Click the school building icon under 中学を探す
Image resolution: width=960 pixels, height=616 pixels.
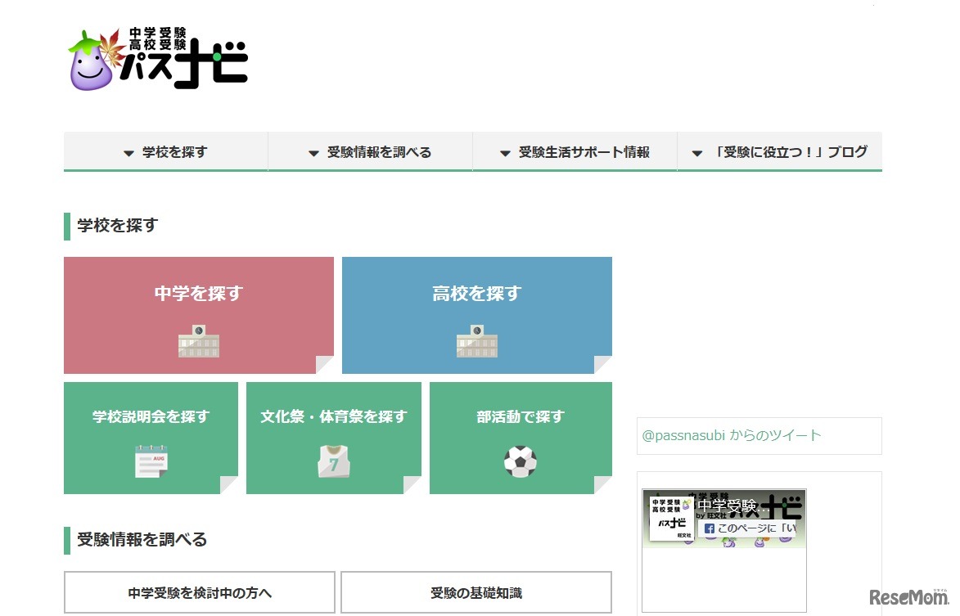[199, 341]
